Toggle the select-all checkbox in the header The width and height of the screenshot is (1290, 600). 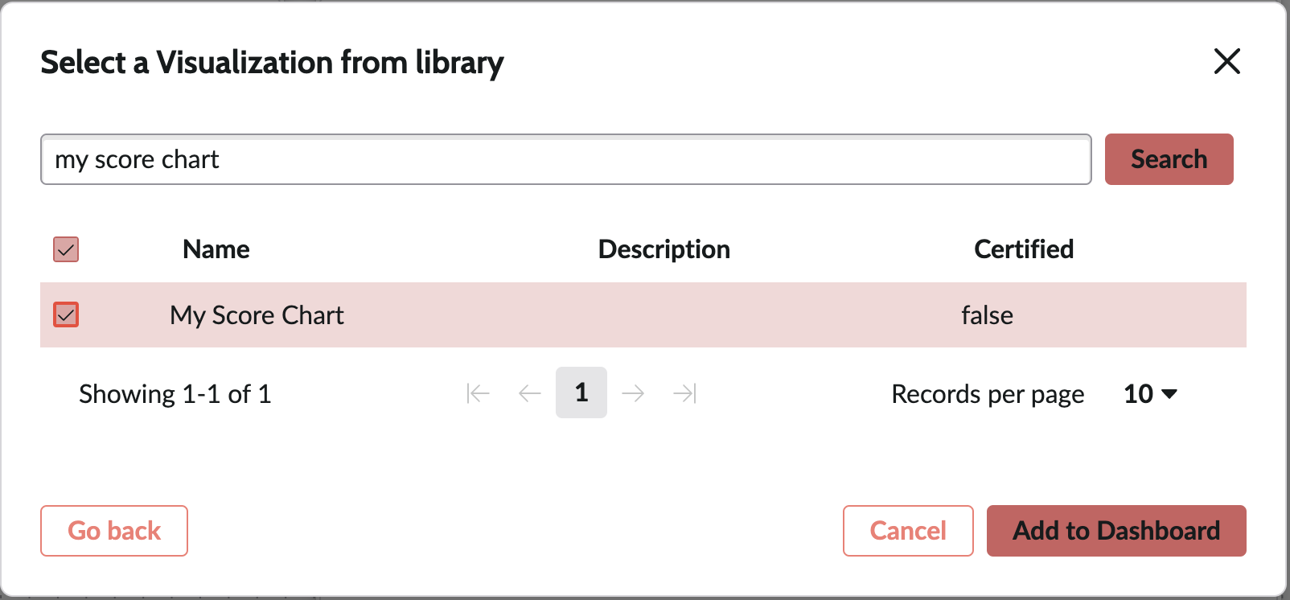point(65,250)
